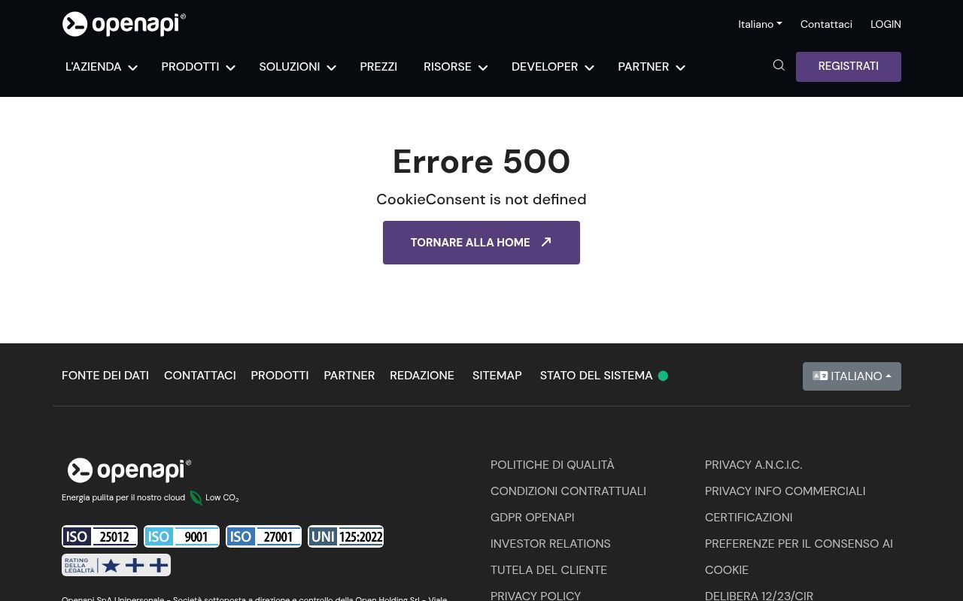Open PARTNER footer link
The image size is (963, 601).
(x=349, y=376)
